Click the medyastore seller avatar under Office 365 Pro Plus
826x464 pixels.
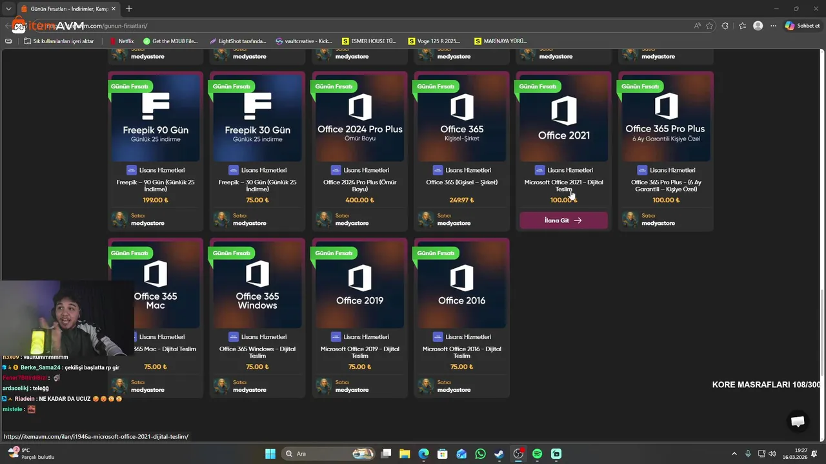[630, 220]
